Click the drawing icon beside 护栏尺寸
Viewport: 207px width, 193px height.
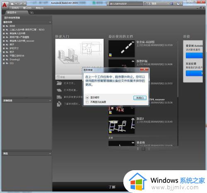click(7, 48)
